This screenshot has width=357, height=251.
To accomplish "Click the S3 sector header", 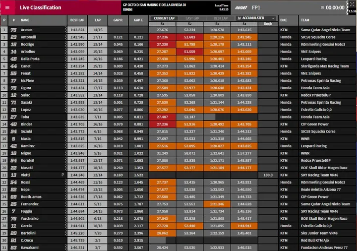I will tap(217, 24).
